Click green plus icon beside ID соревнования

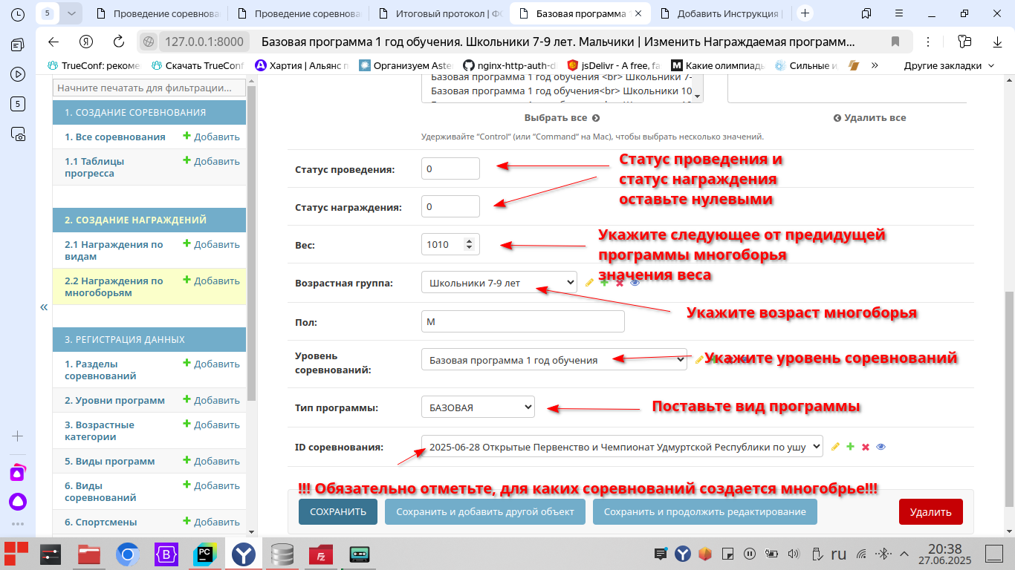tap(850, 447)
